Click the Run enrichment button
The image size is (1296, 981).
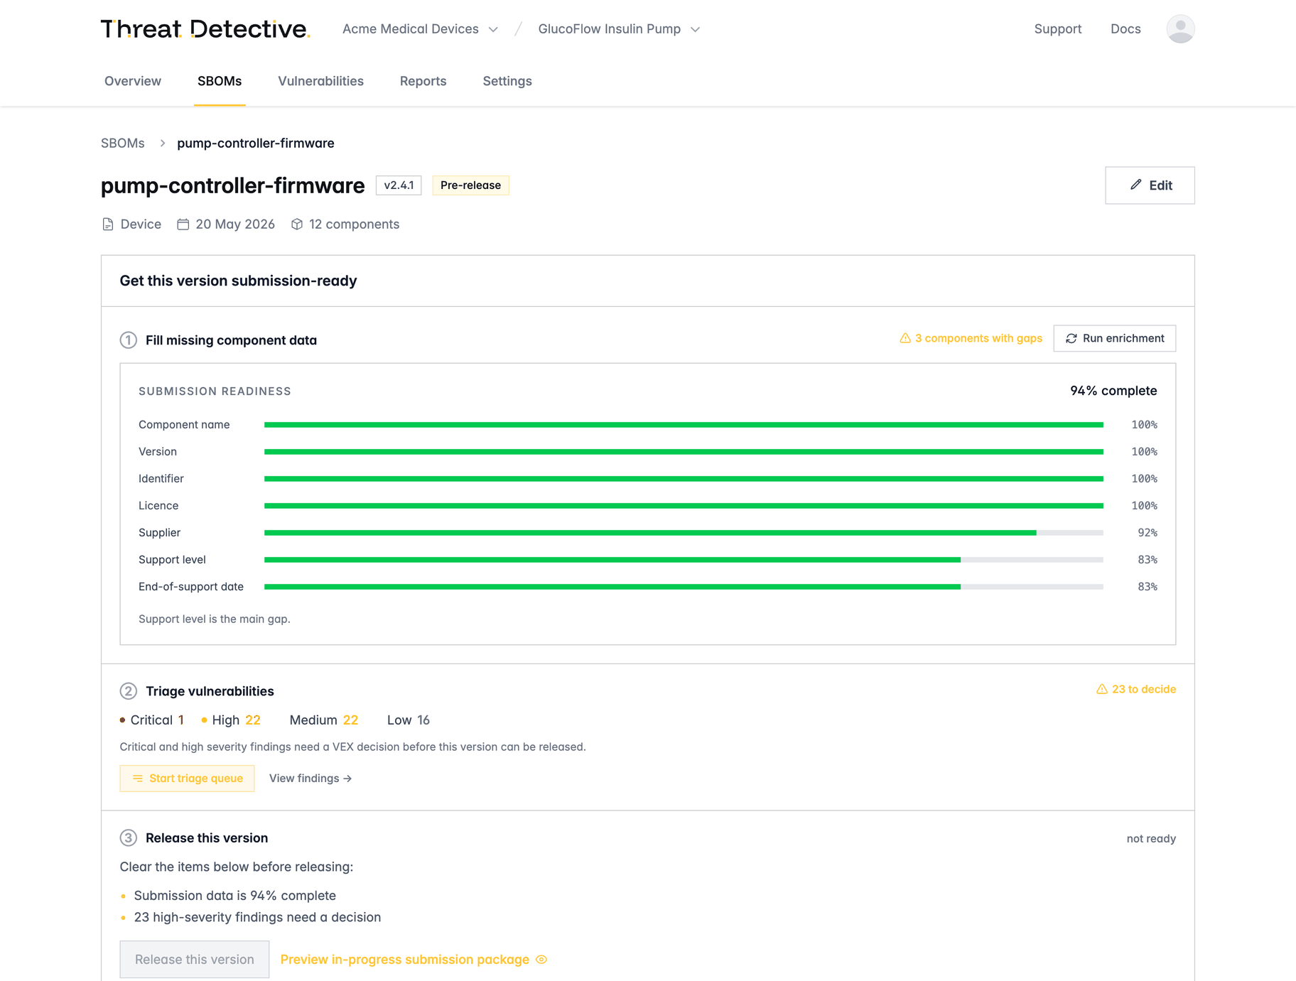pyautogui.click(x=1114, y=338)
